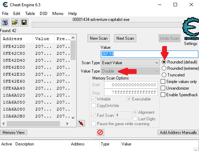Click the Undo Scan button
The height and width of the screenshot is (151, 199).
[x=169, y=38]
